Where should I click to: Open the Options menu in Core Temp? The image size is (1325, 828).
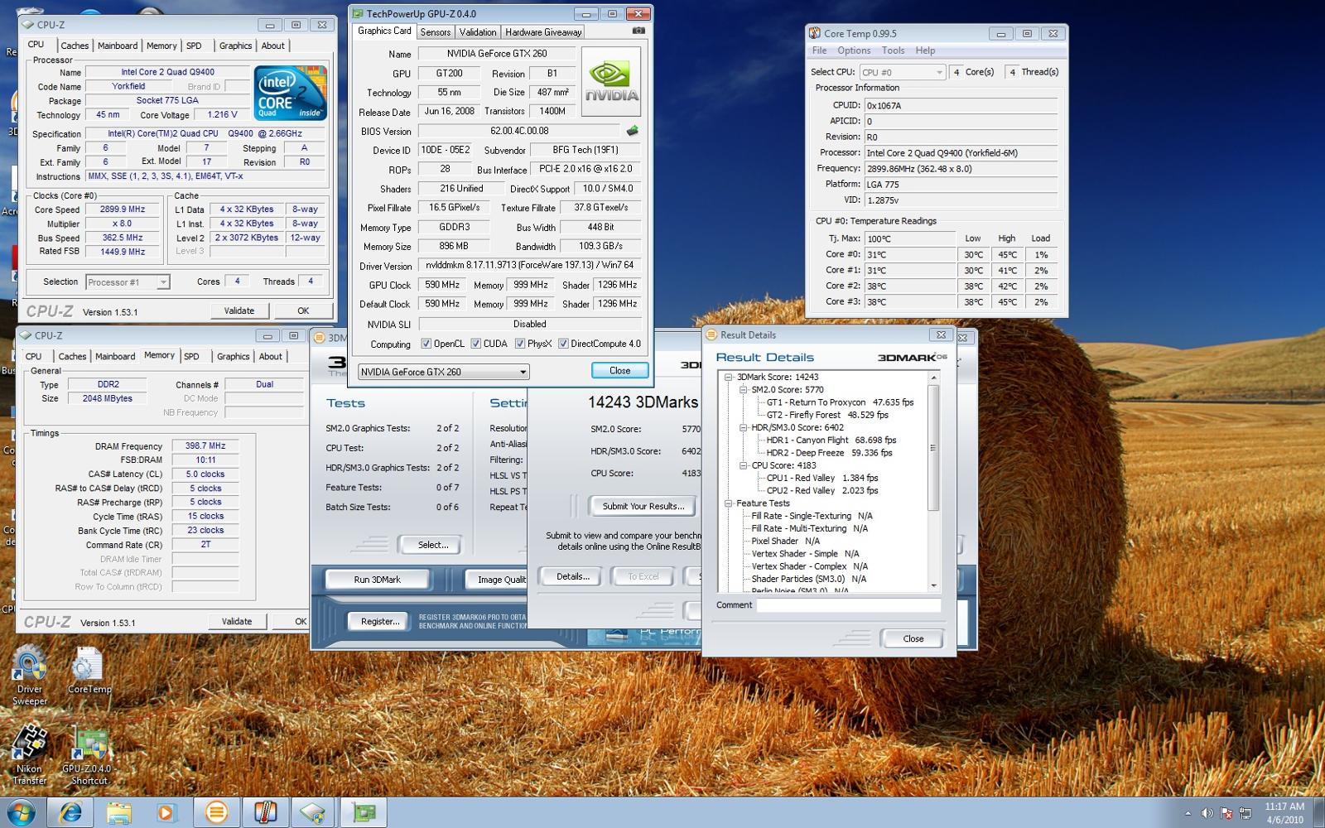pyautogui.click(x=854, y=51)
